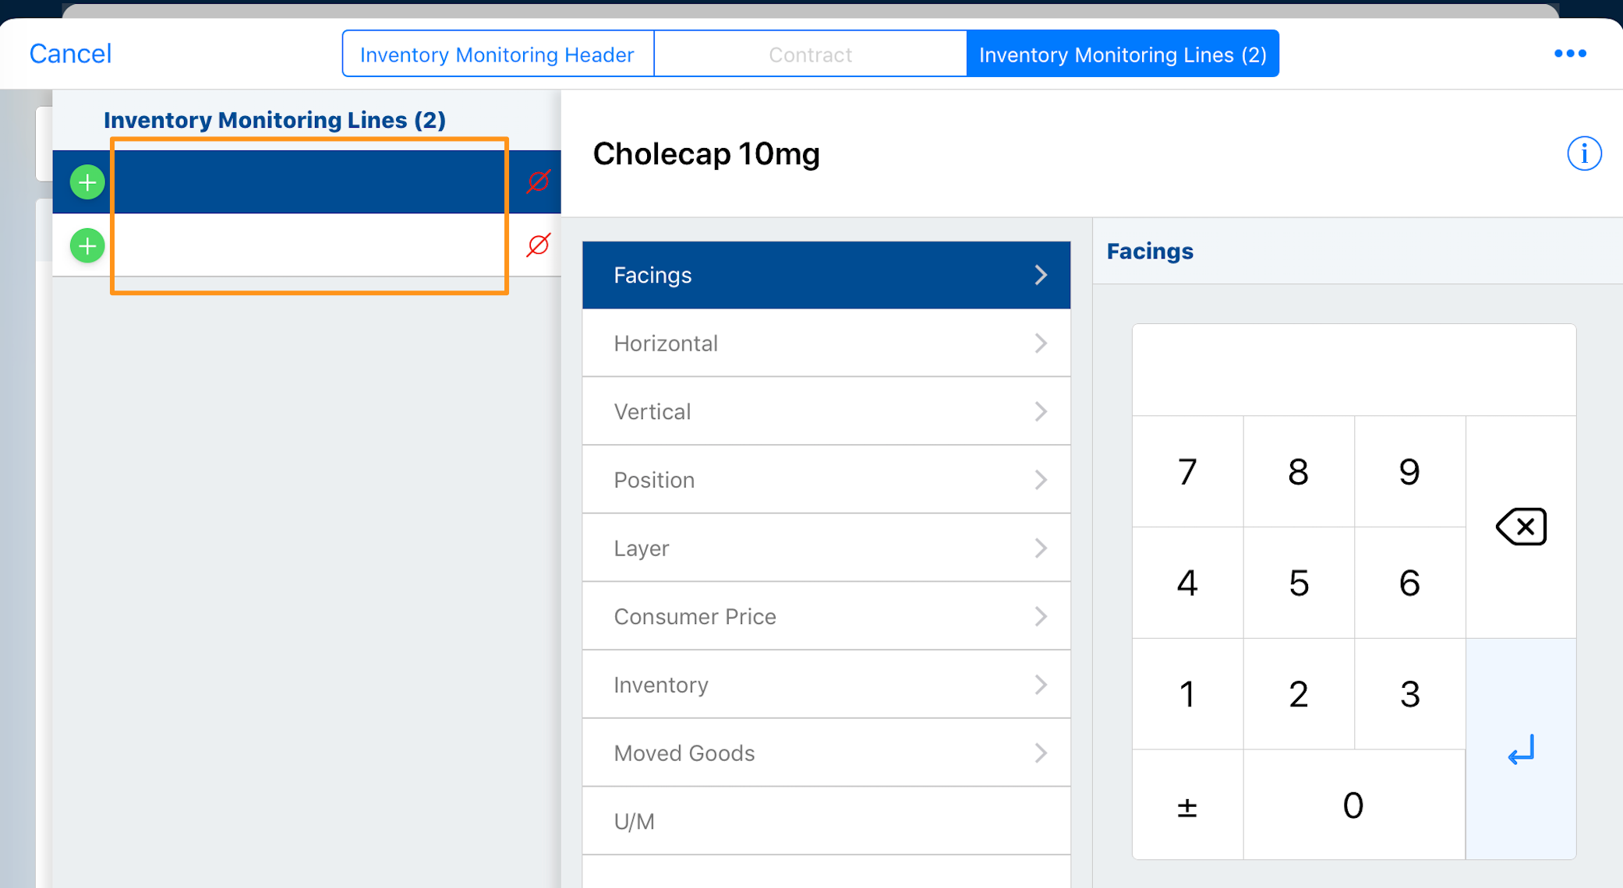
Task: Open the info icon for Cholecap 10mg
Action: coord(1583,153)
